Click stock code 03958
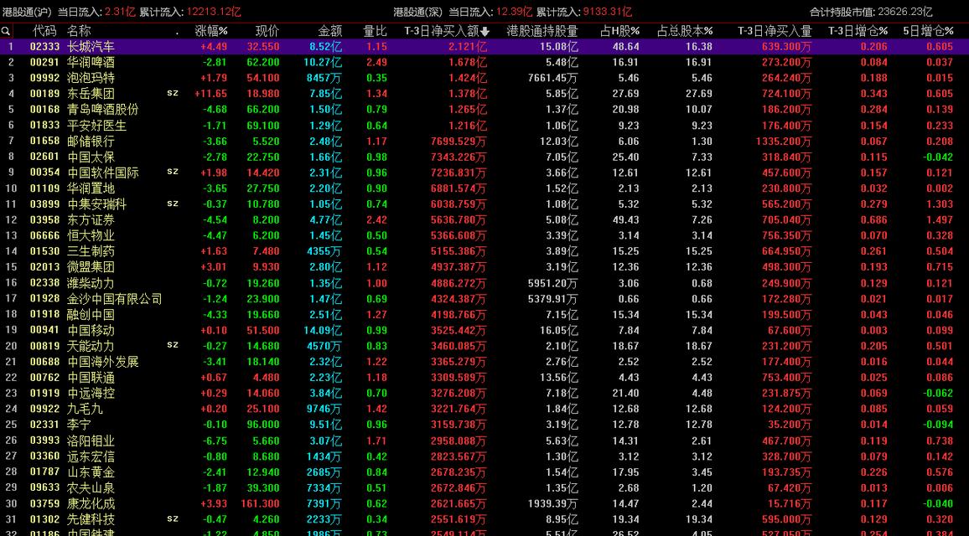Image resolution: width=969 pixels, height=536 pixels. pos(44,219)
